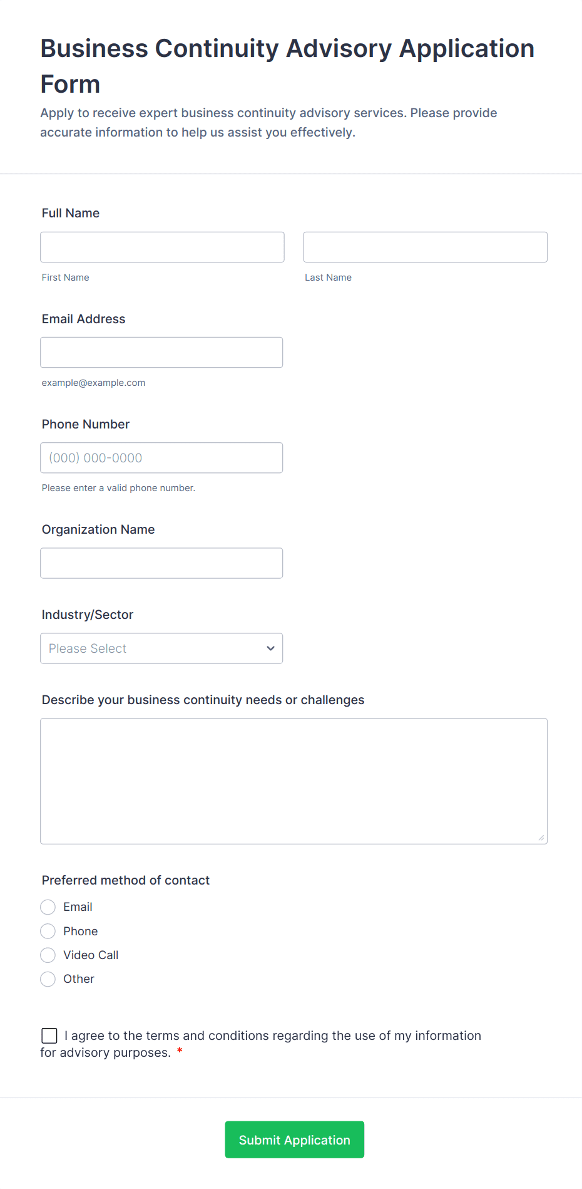Check the terms and conditions checkbox

[49, 1036]
